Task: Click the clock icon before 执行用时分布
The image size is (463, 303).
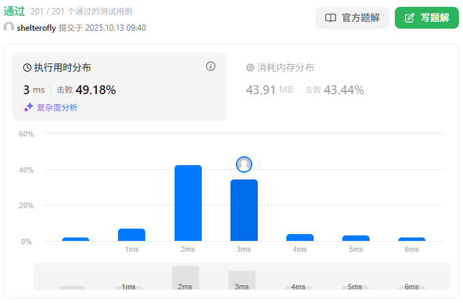Action: point(27,68)
